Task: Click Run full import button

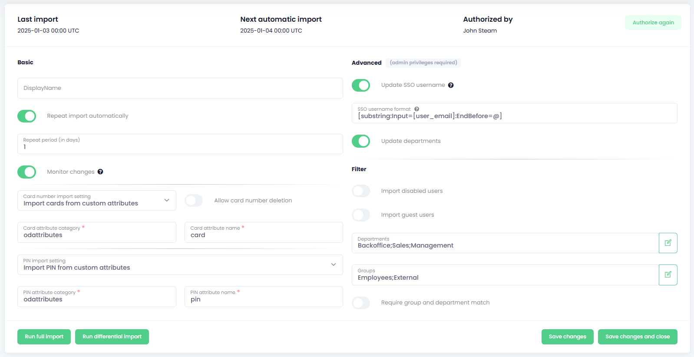Action: click(44, 337)
